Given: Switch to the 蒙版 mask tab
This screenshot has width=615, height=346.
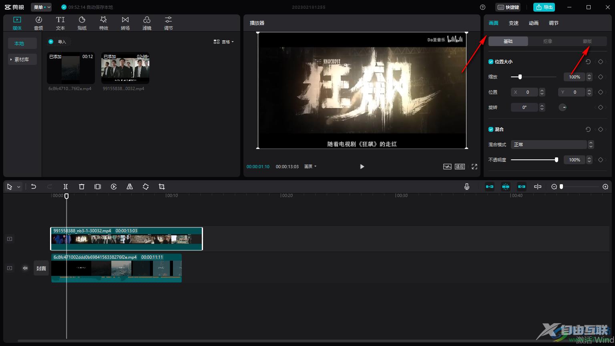Looking at the screenshot, I should [587, 41].
